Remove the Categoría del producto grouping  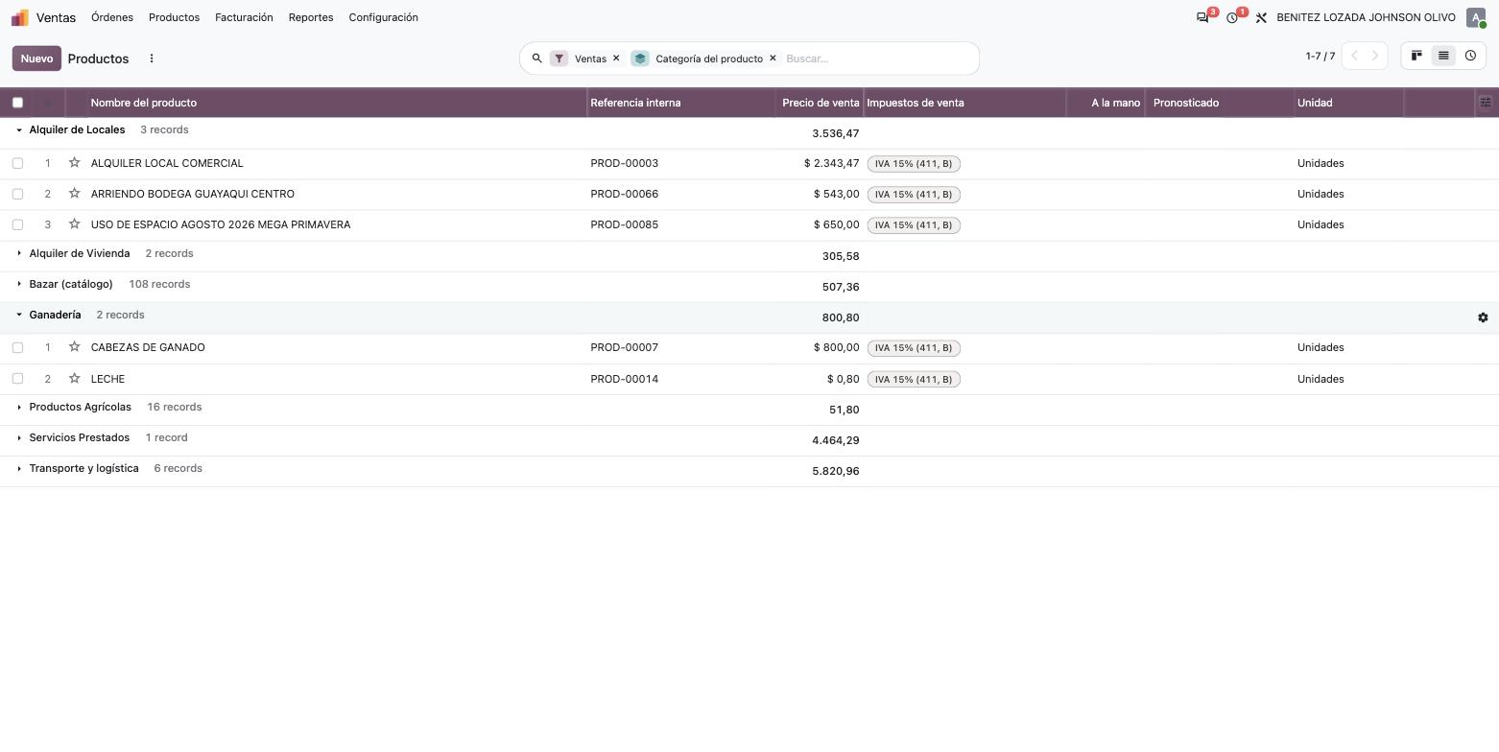point(773,59)
